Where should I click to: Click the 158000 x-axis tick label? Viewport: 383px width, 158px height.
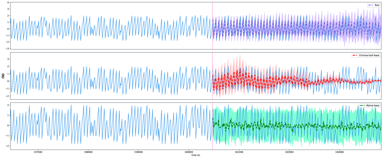click(88, 152)
